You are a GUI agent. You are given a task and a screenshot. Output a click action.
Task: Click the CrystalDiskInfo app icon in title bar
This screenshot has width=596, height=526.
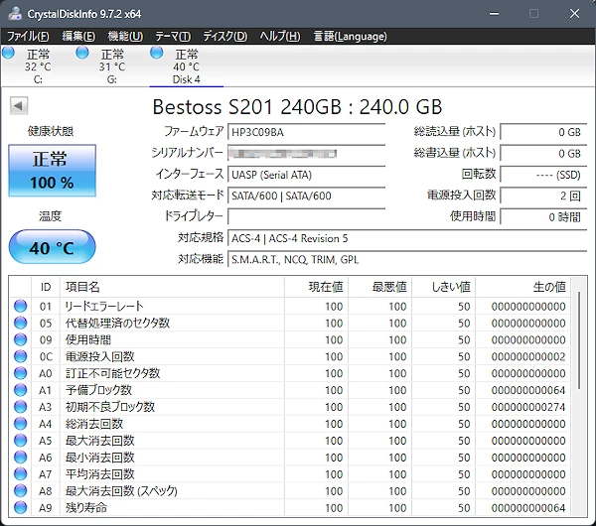[13, 13]
